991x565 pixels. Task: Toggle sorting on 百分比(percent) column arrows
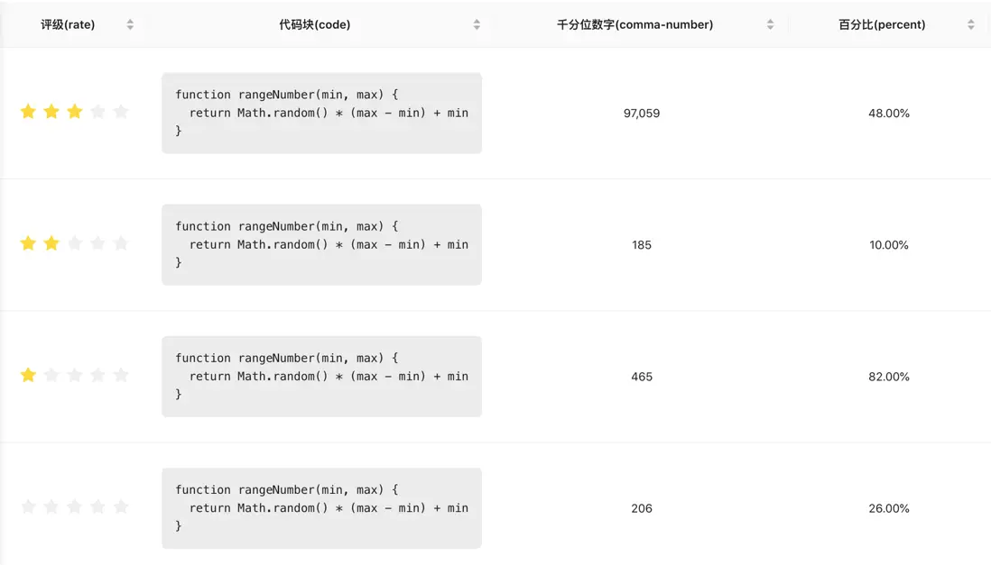(x=971, y=24)
